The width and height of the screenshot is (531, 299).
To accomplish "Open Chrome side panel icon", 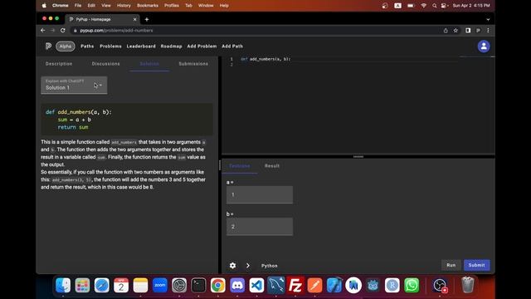I will [468, 30].
